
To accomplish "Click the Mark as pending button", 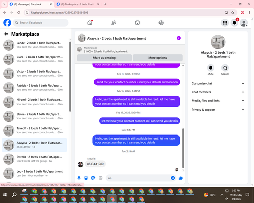I will tap(104, 58).
